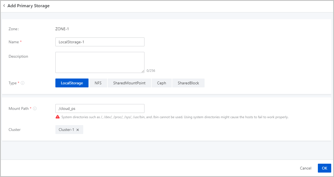Screen dimensions: 334x177
Task: Open the info icon next to Mount Path
Action: (x=35, y=108)
